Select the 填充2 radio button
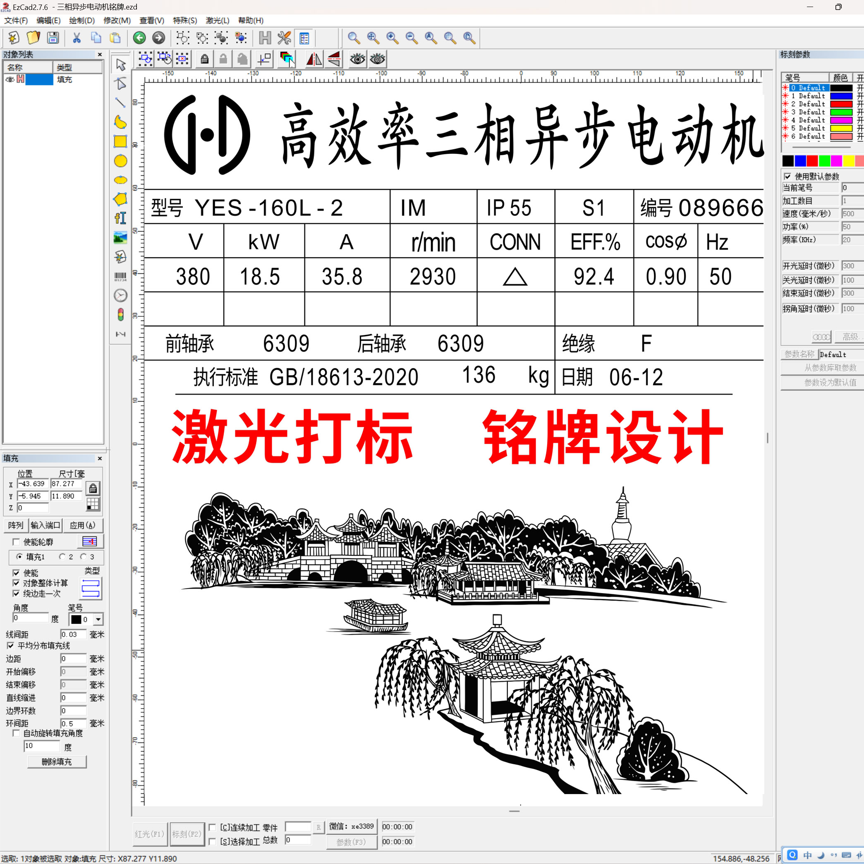 (x=62, y=557)
